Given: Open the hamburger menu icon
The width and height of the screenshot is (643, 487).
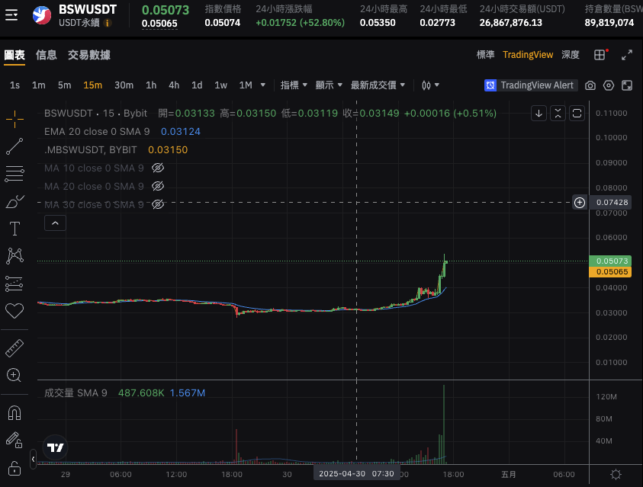Looking at the screenshot, I should (x=11, y=15).
